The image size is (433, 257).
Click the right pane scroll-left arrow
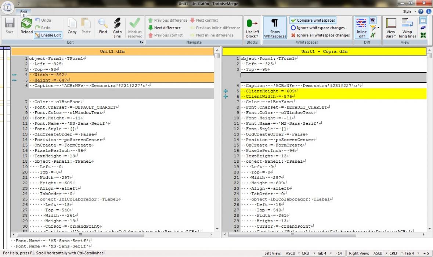click(x=225, y=234)
